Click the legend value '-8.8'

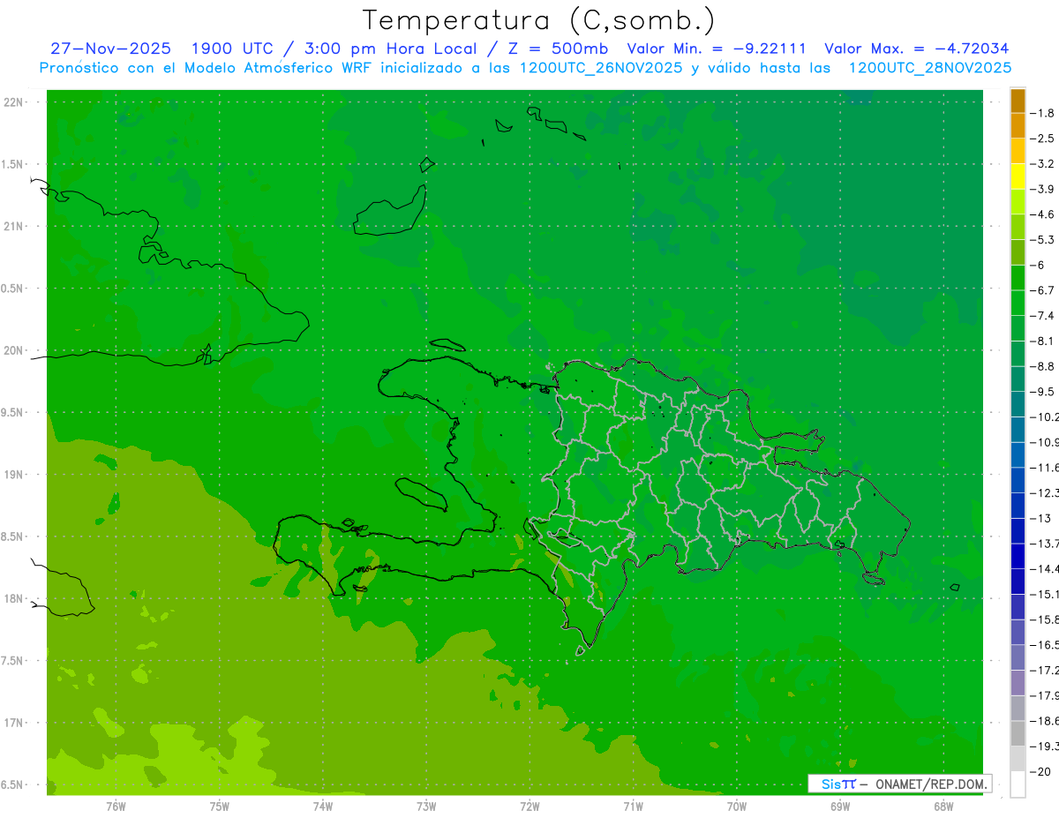click(x=1041, y=366)
